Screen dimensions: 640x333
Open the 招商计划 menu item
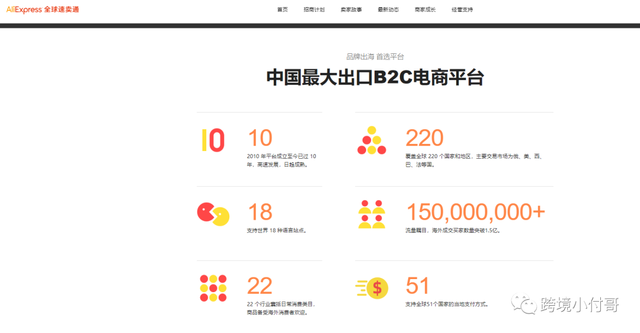pyautogui.click(x=314, y=9)
